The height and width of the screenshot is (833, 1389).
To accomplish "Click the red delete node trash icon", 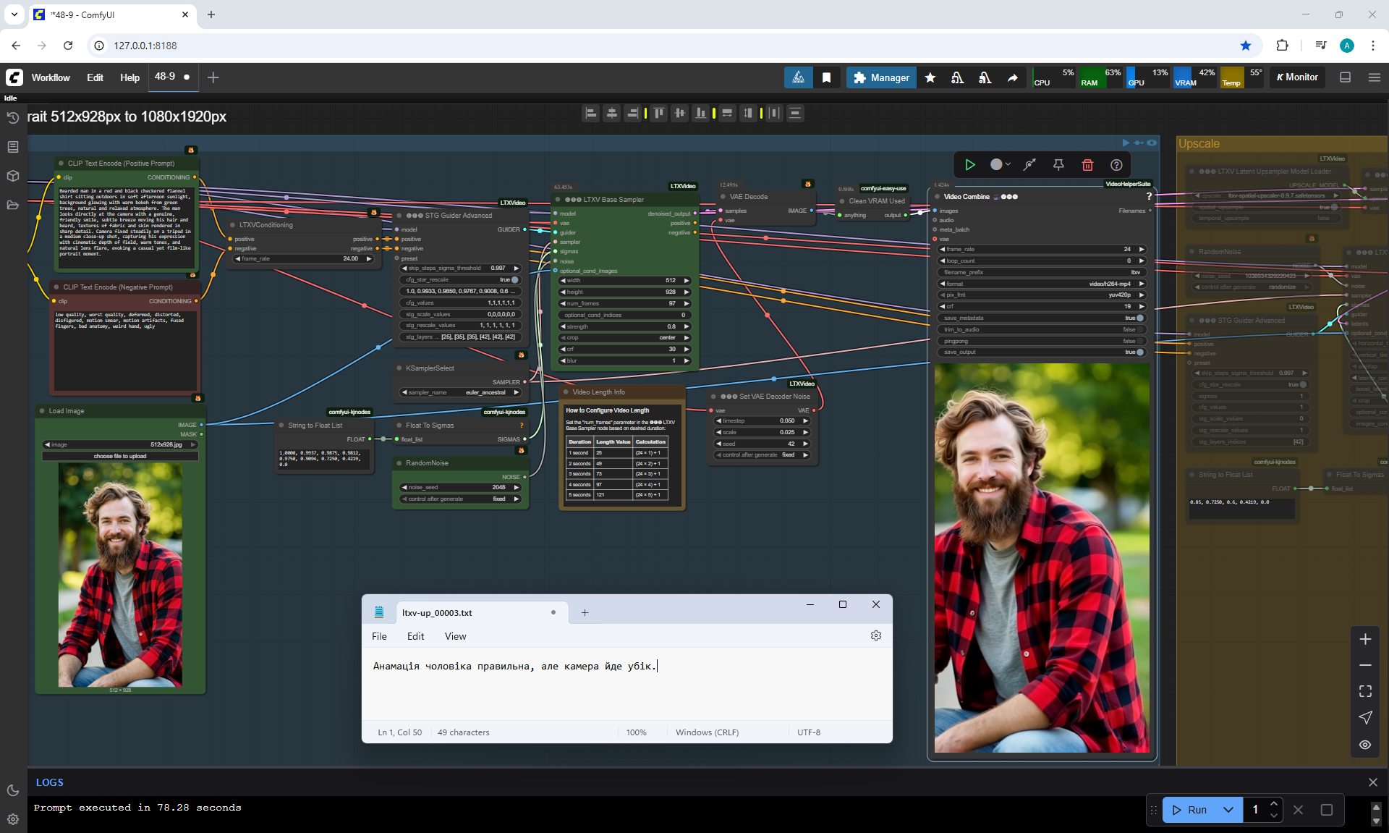I will 1087,165.
